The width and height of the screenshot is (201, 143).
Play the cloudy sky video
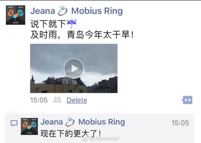(x=74, y=69)
